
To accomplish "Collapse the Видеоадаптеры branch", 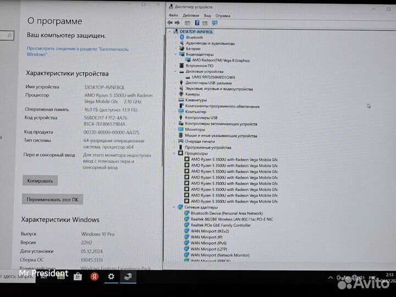I will 175,54.
